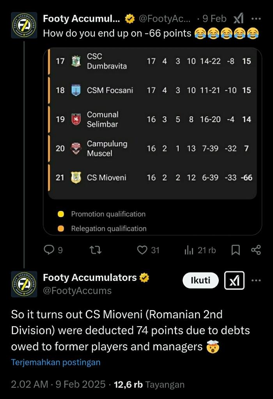Viewport: 273px width, 399px height.
Task: Open @FootyAccums handle on second post
Action: (77, 291)
